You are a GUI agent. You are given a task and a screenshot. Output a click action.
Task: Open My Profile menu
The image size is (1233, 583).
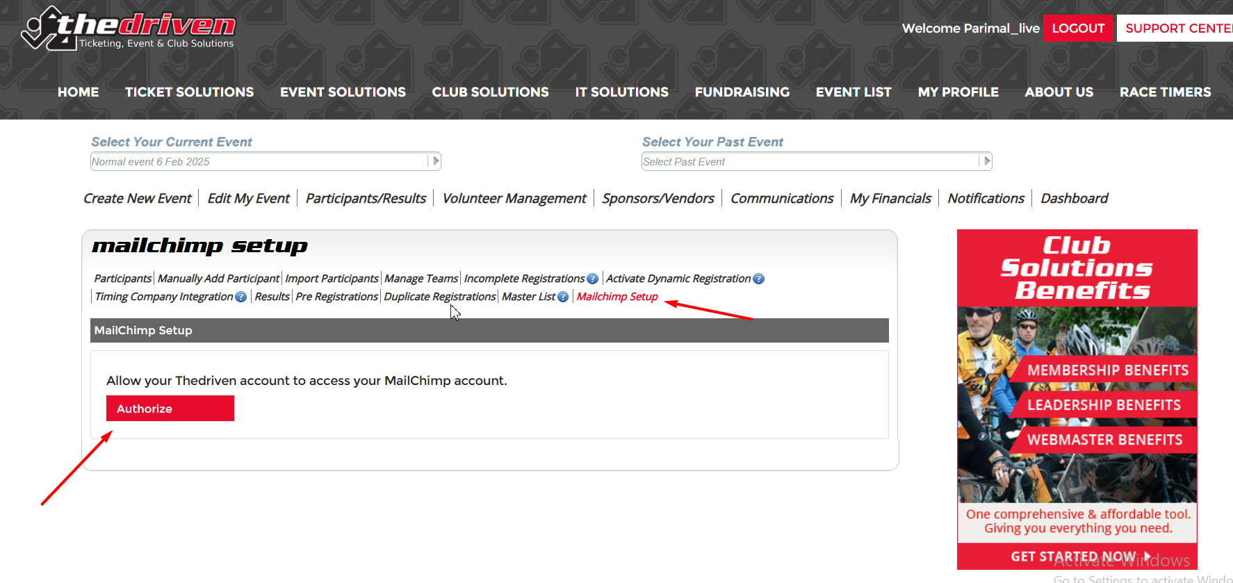coord(958,92)
